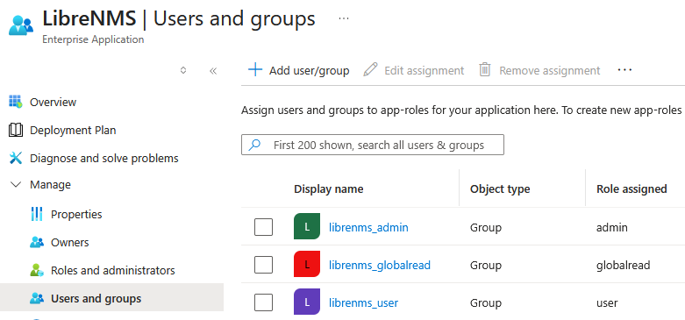Screen dimensions: 685x320
Task: Click the green L avatar of librenms_admin
Action: tap(307, 226)
